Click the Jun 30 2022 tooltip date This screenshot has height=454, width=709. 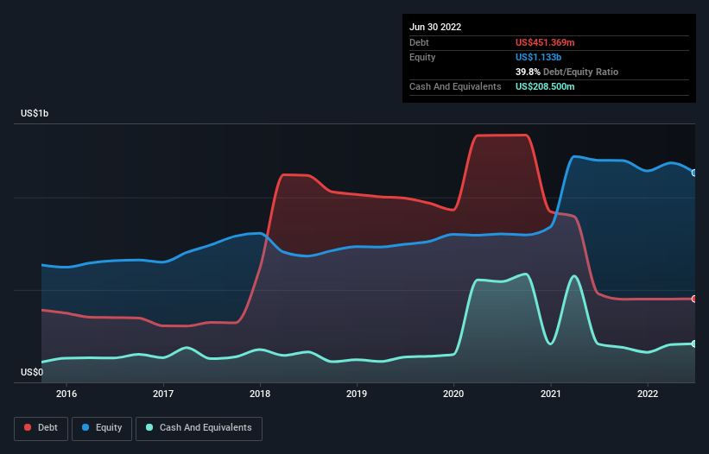[x=435, y=27]
